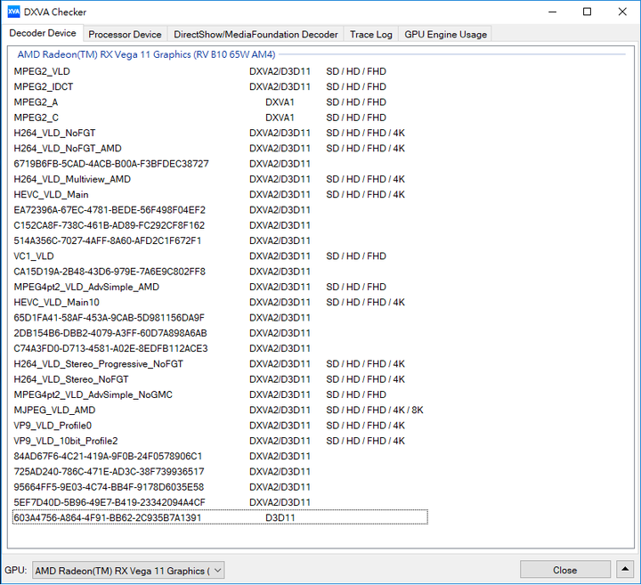Select the 65D1FA41-58AF-453A-9CAB-5D981156DA9F row
Viewport: 641px width, 585px height.
(x=220, y=318)
